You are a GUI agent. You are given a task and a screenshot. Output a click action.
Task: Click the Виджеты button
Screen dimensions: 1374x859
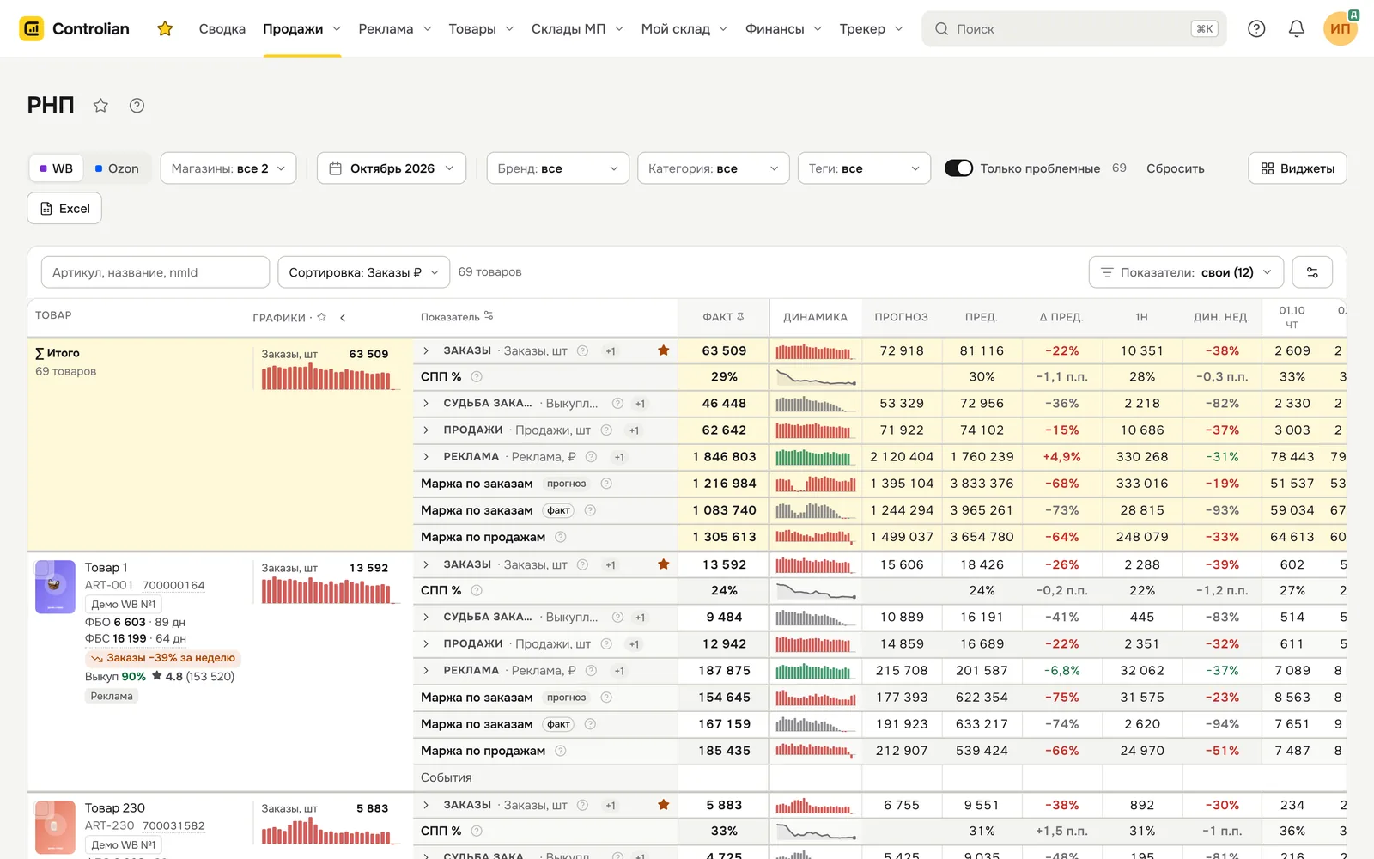(x=1298, y=168)
